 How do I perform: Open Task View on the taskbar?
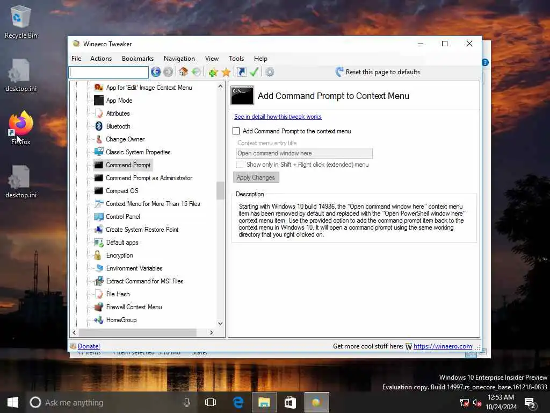click(x=211, y=402)
